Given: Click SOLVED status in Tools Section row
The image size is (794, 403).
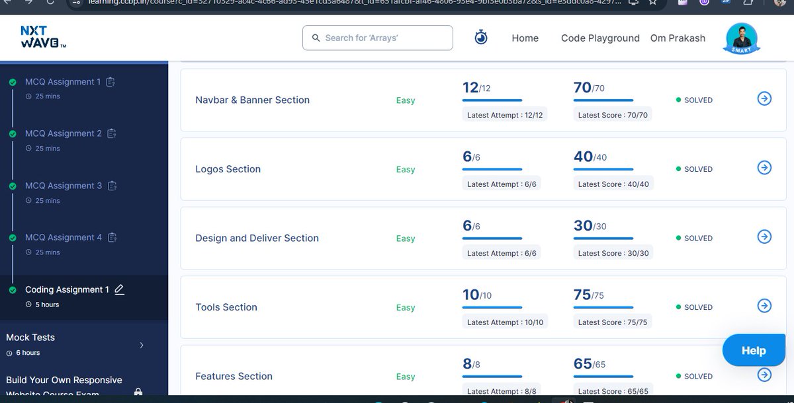Looking at the screenshot, I should [695, 307].
